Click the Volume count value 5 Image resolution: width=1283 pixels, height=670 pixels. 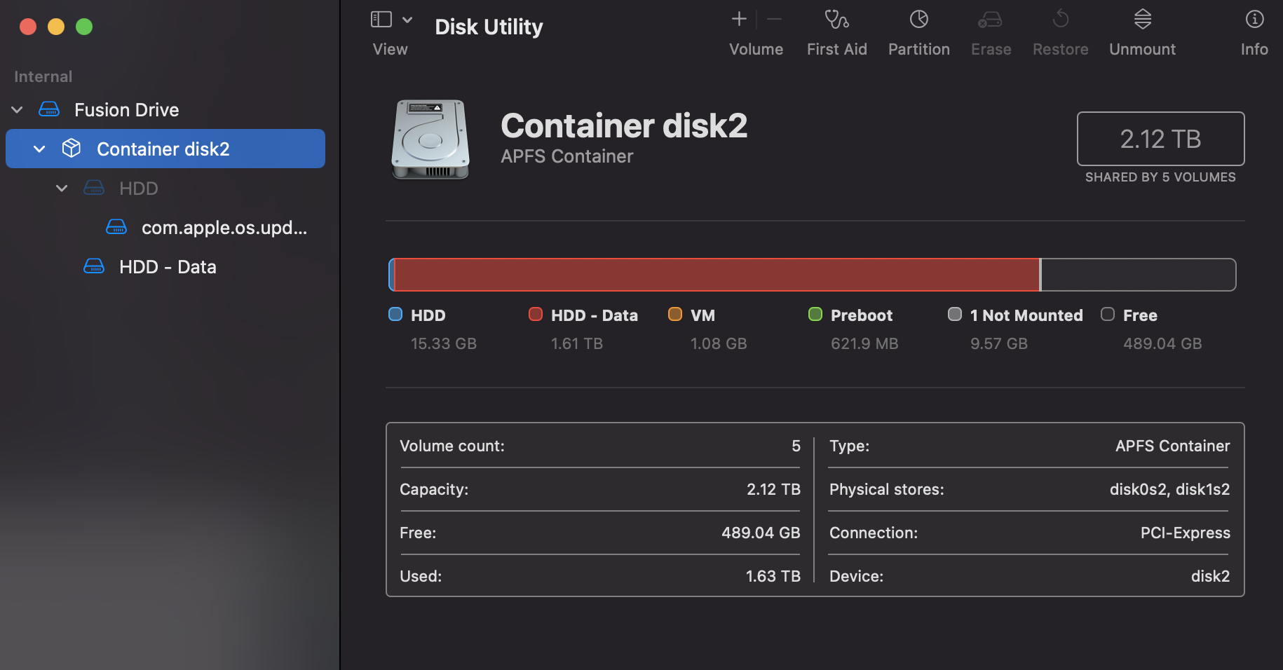pyautogui.click(x=796, y=446)
